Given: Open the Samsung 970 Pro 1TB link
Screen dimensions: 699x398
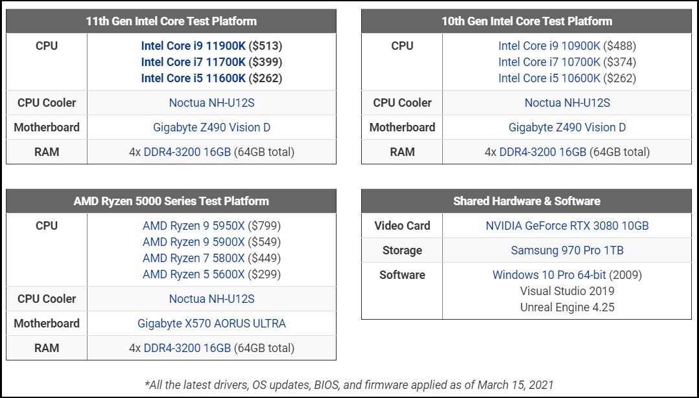Looking at the screenshot, I should pyautogui.click(x=567, y=250).
